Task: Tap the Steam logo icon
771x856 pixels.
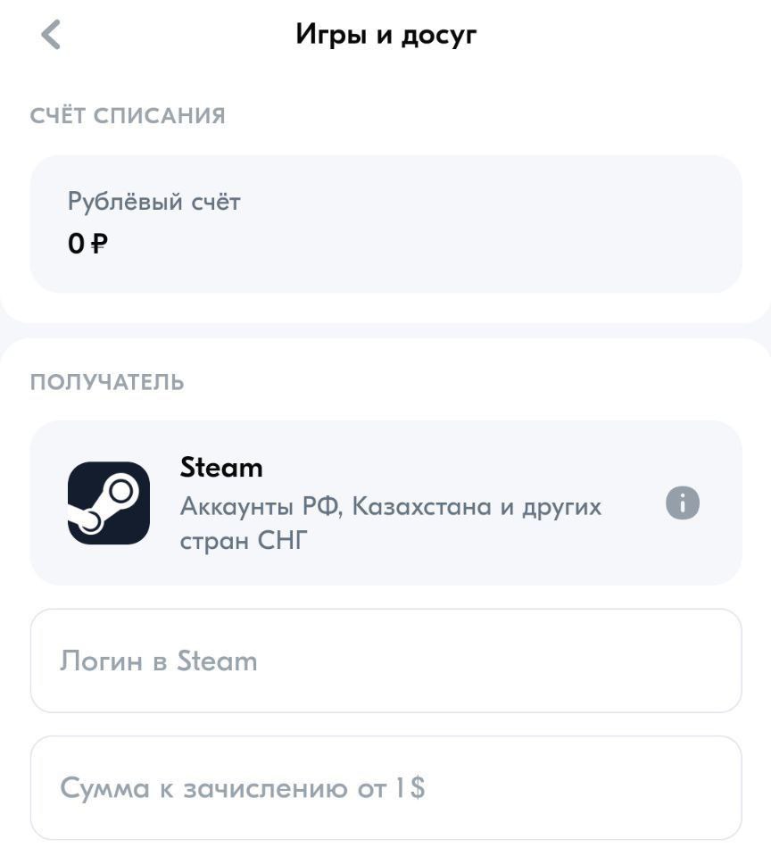Action: tap(109, 503)
